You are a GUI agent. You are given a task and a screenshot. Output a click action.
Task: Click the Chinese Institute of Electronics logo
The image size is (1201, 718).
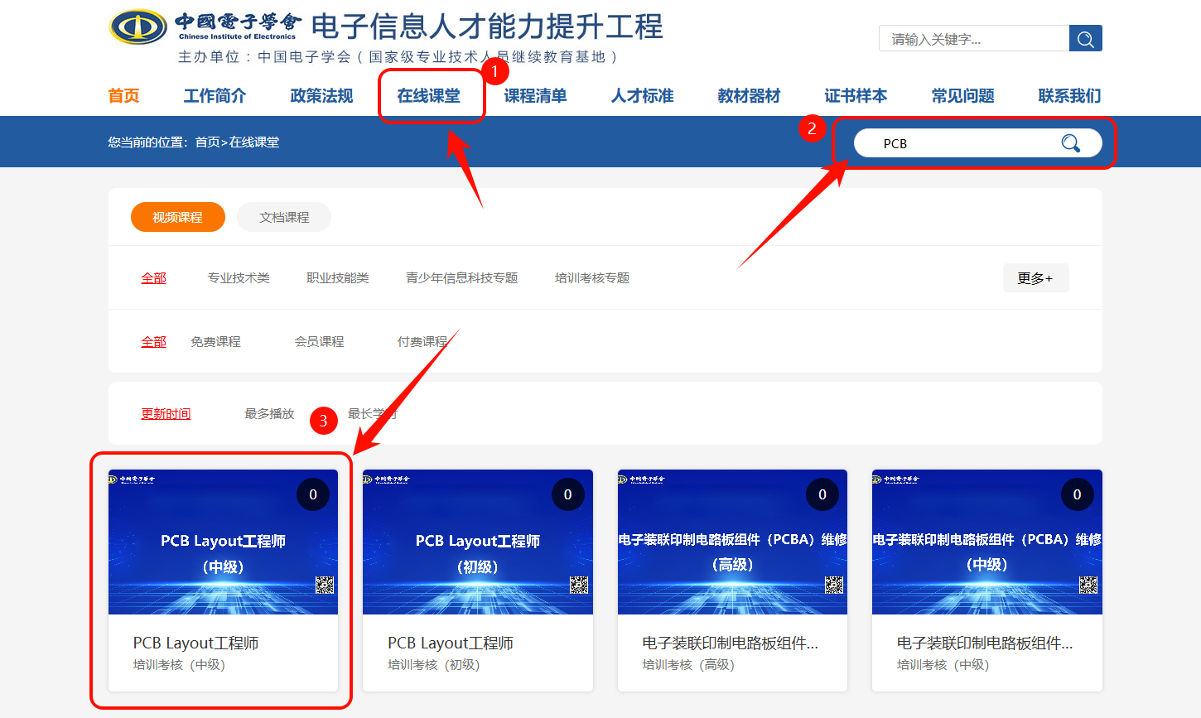(138, 27)
